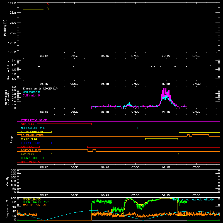Click the raised FLARE_FLAG step segment

(162, 138)
